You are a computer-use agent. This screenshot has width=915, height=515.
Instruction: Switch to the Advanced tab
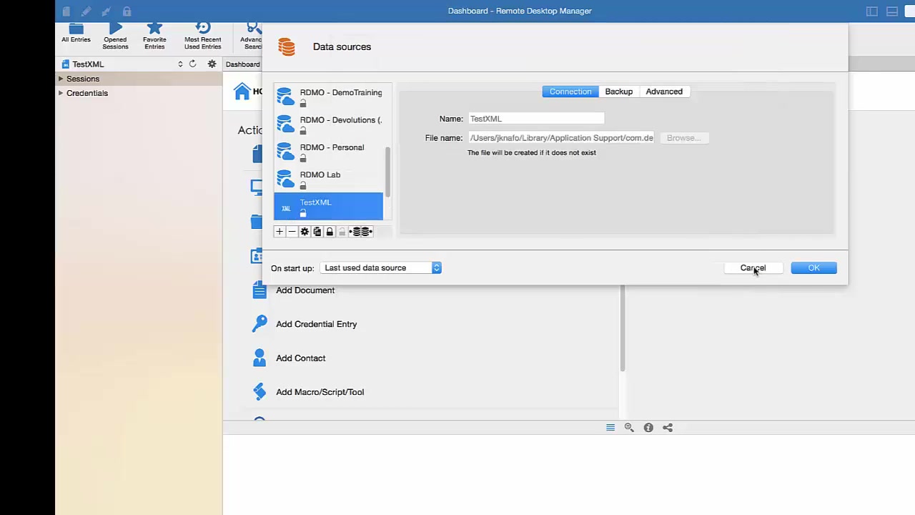[x=664, y=92]
